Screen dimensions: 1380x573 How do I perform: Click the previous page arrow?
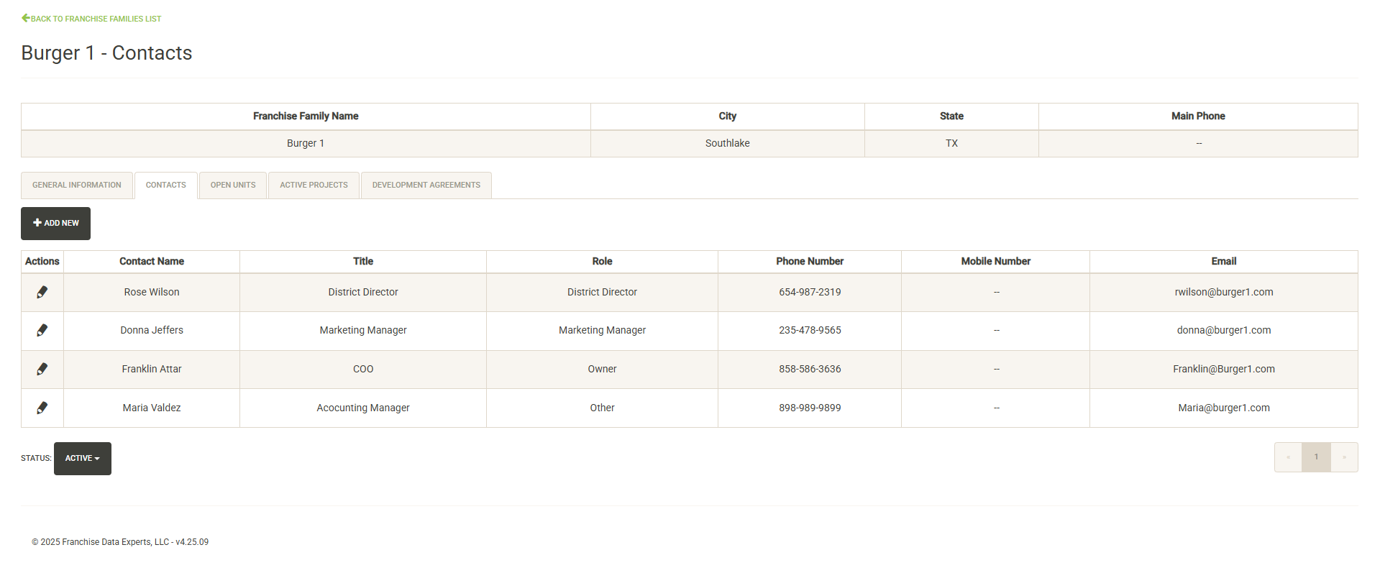pos(1288,457)
